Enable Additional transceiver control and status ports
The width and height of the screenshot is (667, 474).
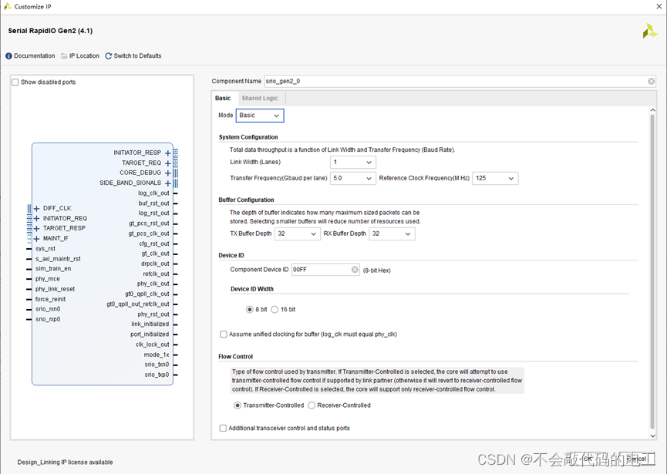[x=223, y=428]
